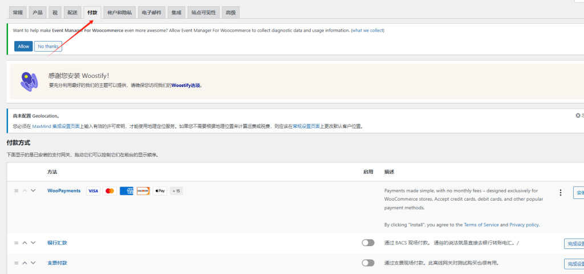584x274 pixels.
Task: Open the Privacy policy link
Action: coord(524,225)
